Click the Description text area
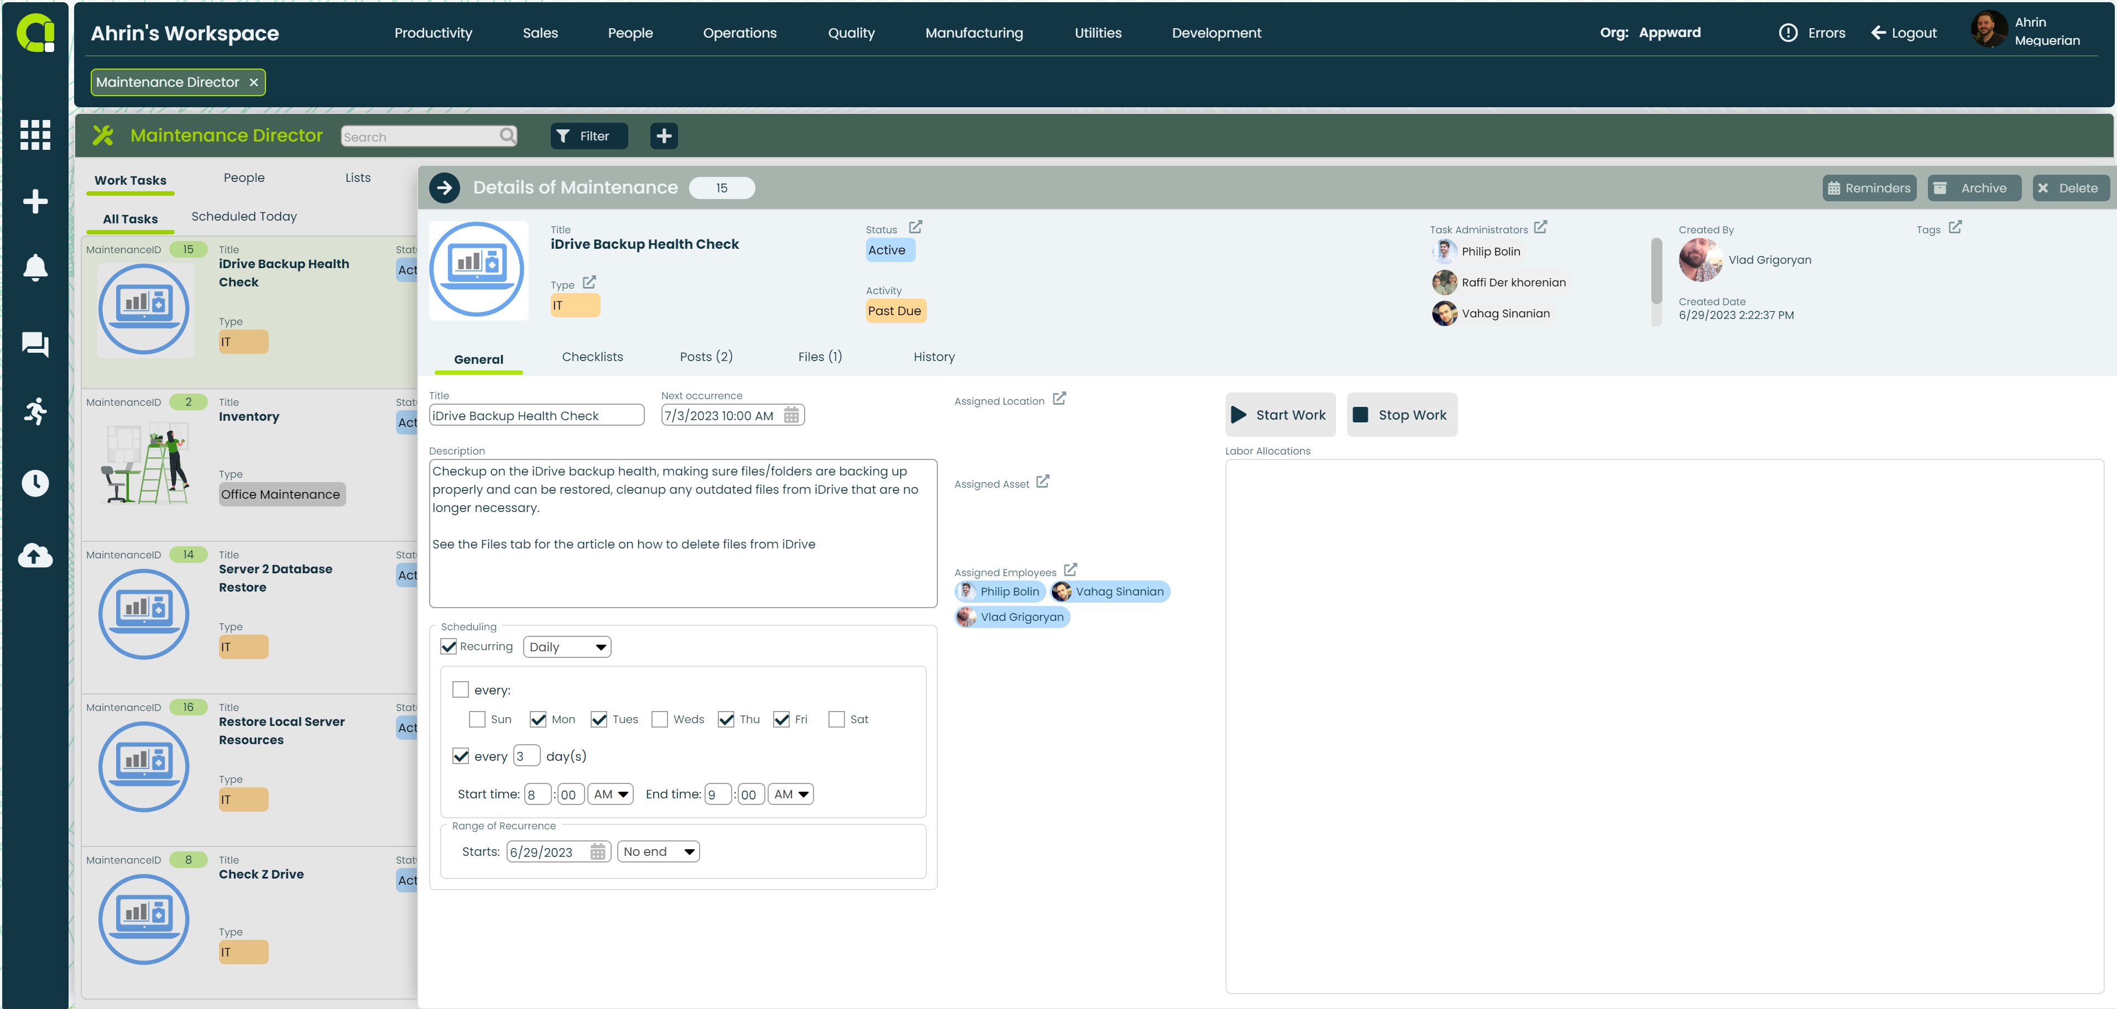This screenshot has width=2117, height=1009. tap(683, 534)
